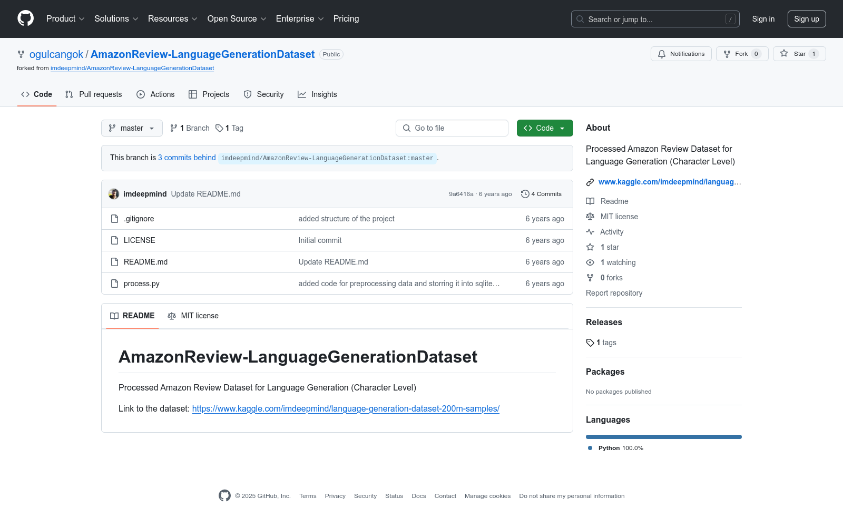The height and width of the screenshot is (527, 843).
Task: Open the kaggle.com link in About sidebar
Action: (x=670, y=182)
